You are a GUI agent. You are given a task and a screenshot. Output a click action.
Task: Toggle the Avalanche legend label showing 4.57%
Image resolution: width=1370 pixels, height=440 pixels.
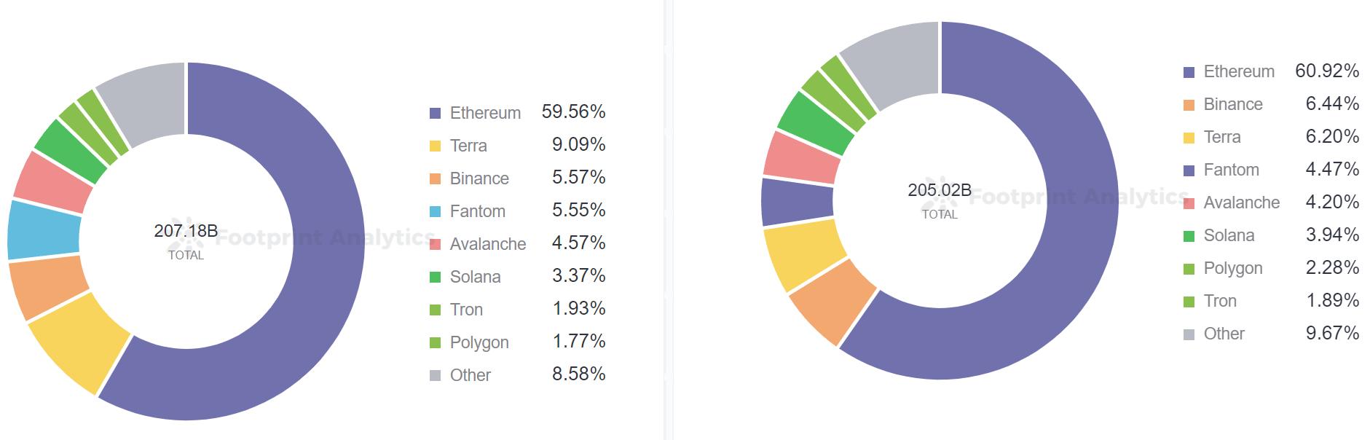click(x=487, y=244)
